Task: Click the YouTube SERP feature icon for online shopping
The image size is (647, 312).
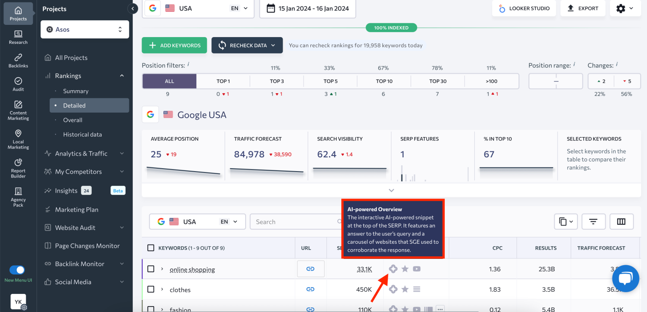Action: point(417,269)
